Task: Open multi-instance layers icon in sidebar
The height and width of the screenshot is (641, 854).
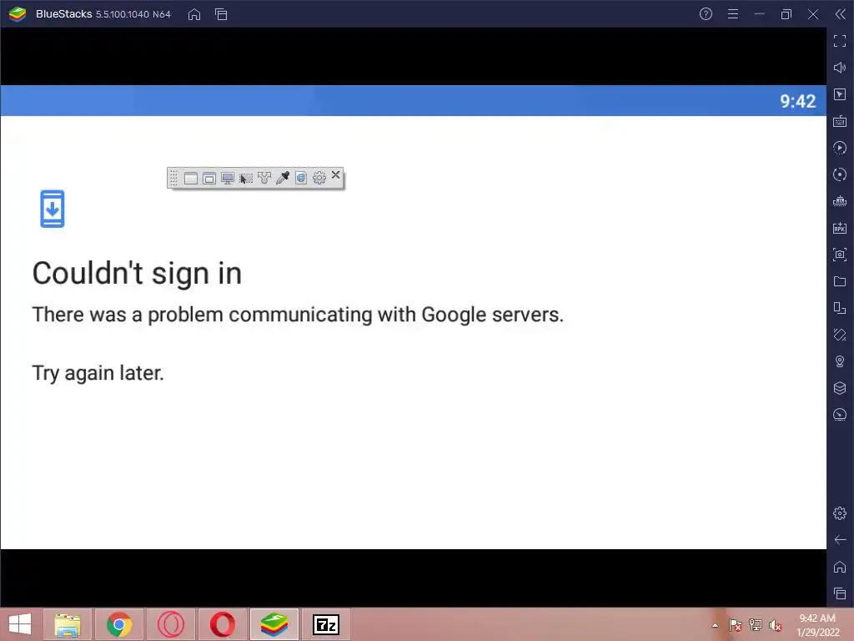Action: coord(840,388)
